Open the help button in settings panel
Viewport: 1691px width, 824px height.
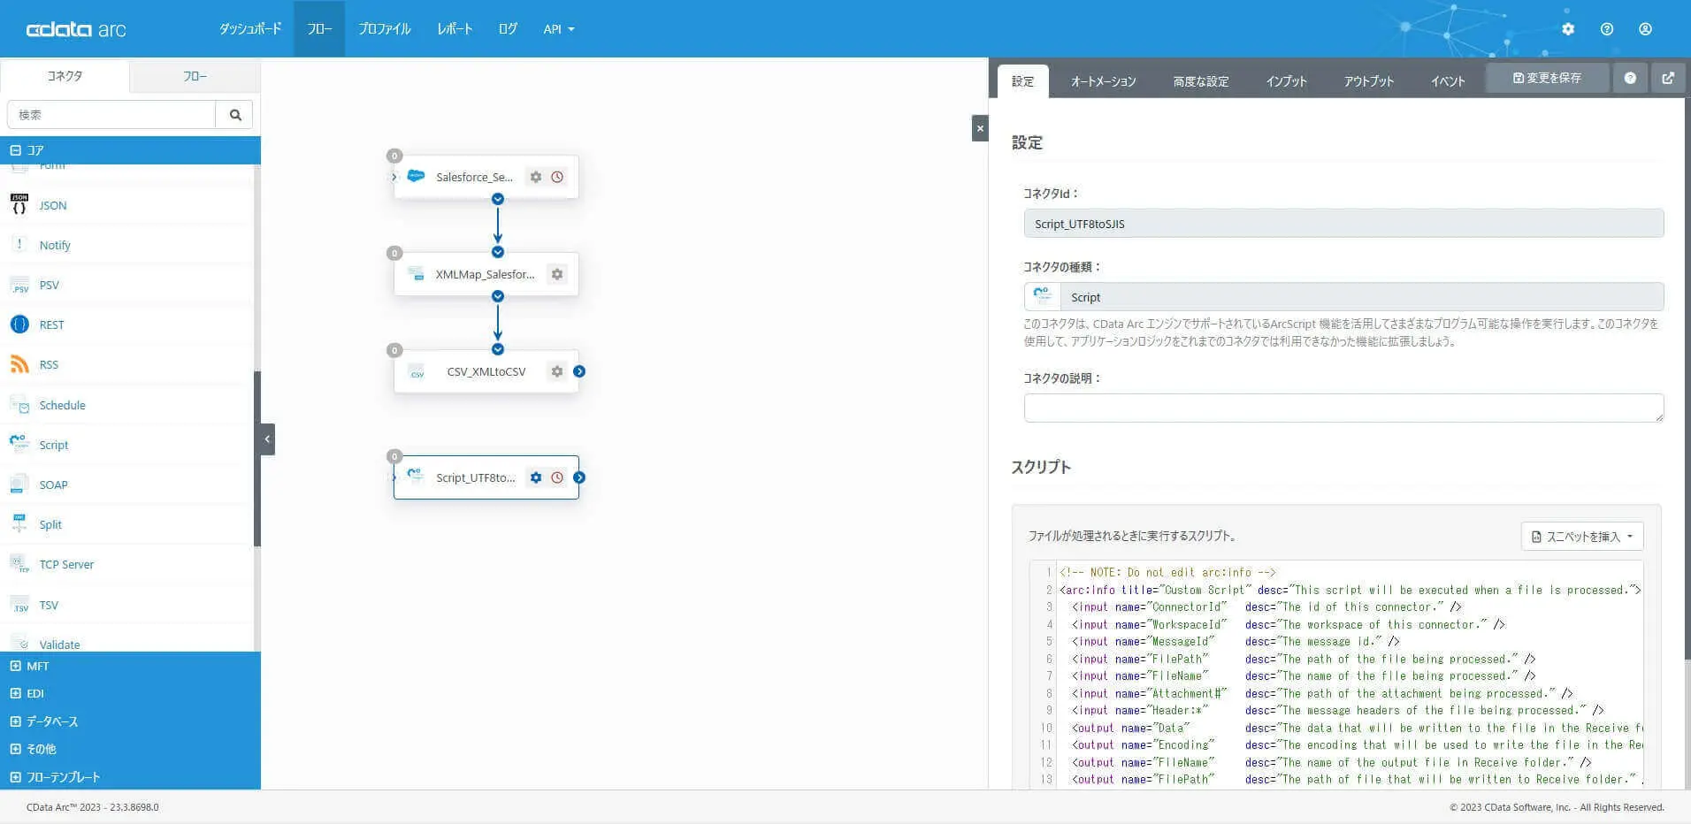pyautogui.click(x=1630, y=78)
